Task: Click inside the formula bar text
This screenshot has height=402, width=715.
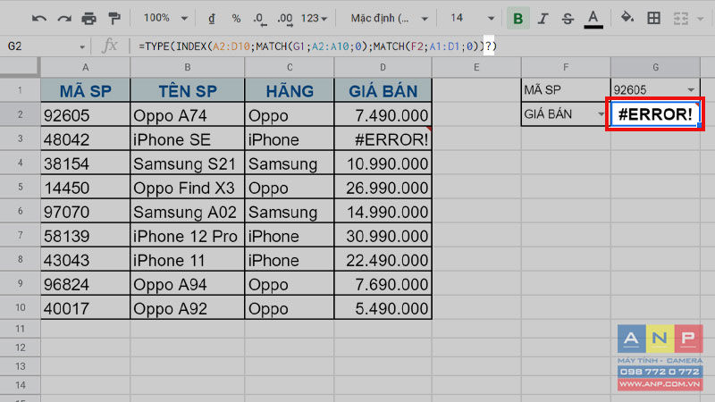Action: click(317, 46)
